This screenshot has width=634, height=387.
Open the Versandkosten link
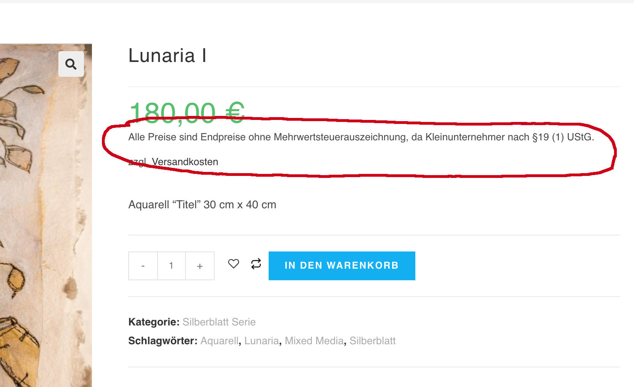click(x=185, y=162)
